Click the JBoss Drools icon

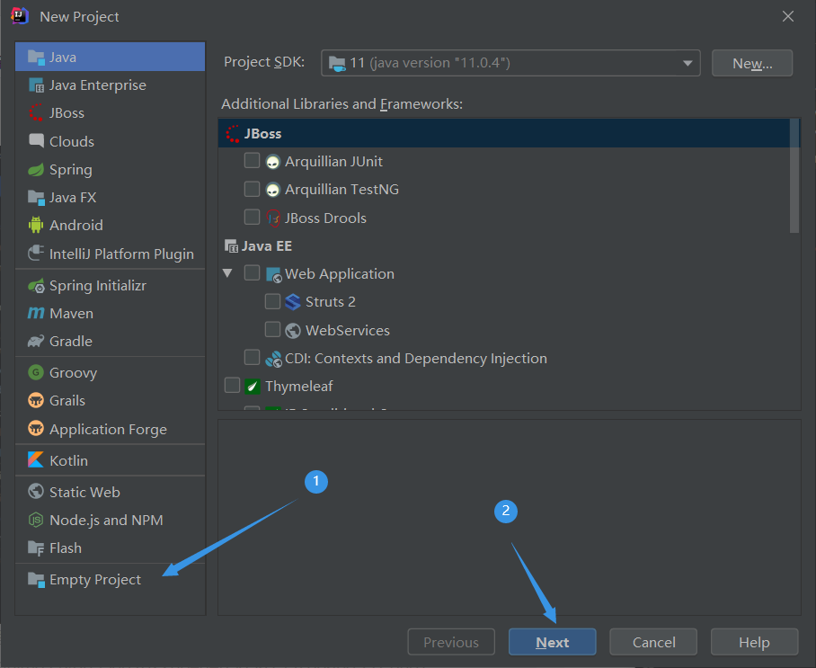coord(273,218)
